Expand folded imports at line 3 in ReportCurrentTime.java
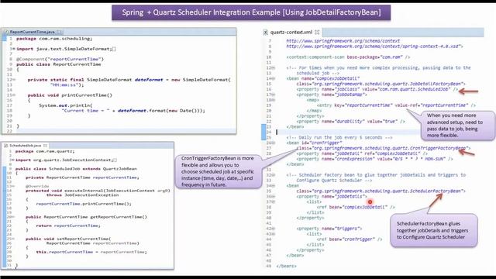 click(13, 49)
